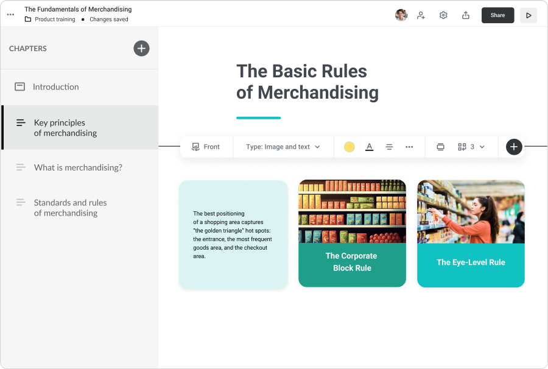548x369 pixels.
Task: Open the Type: Image and text dropdown
Action: [x=283, y=146]
